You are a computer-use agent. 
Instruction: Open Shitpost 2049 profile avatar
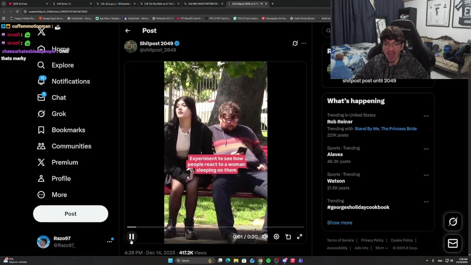131,46
